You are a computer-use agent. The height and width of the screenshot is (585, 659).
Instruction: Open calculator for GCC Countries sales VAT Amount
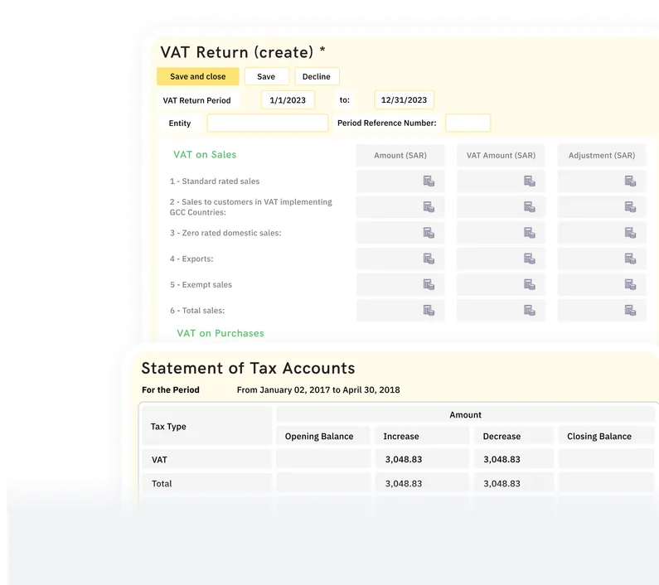[530, 207]
